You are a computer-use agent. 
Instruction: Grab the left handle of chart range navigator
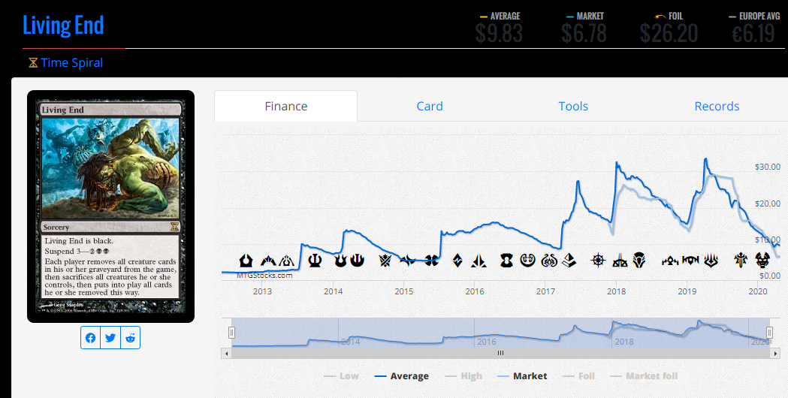click(231, 332)
